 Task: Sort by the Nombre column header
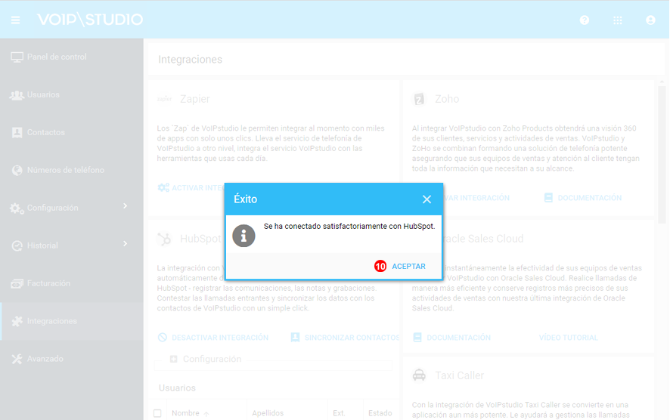click(x=185, y=413)
